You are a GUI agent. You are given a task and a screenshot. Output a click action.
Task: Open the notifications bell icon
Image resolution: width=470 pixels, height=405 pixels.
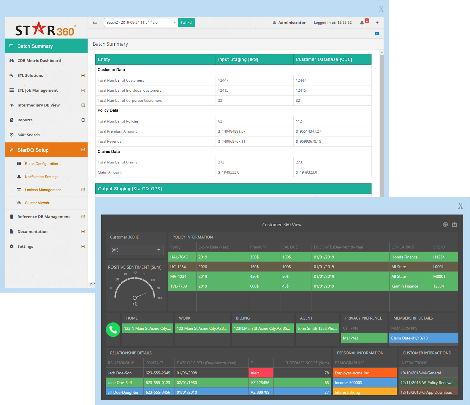[362, 23]
